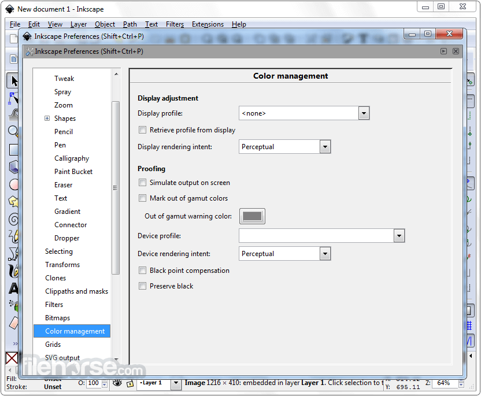Open the Device rendering intent dropdown
Screen dimensions: 481x396
point(325,254)
